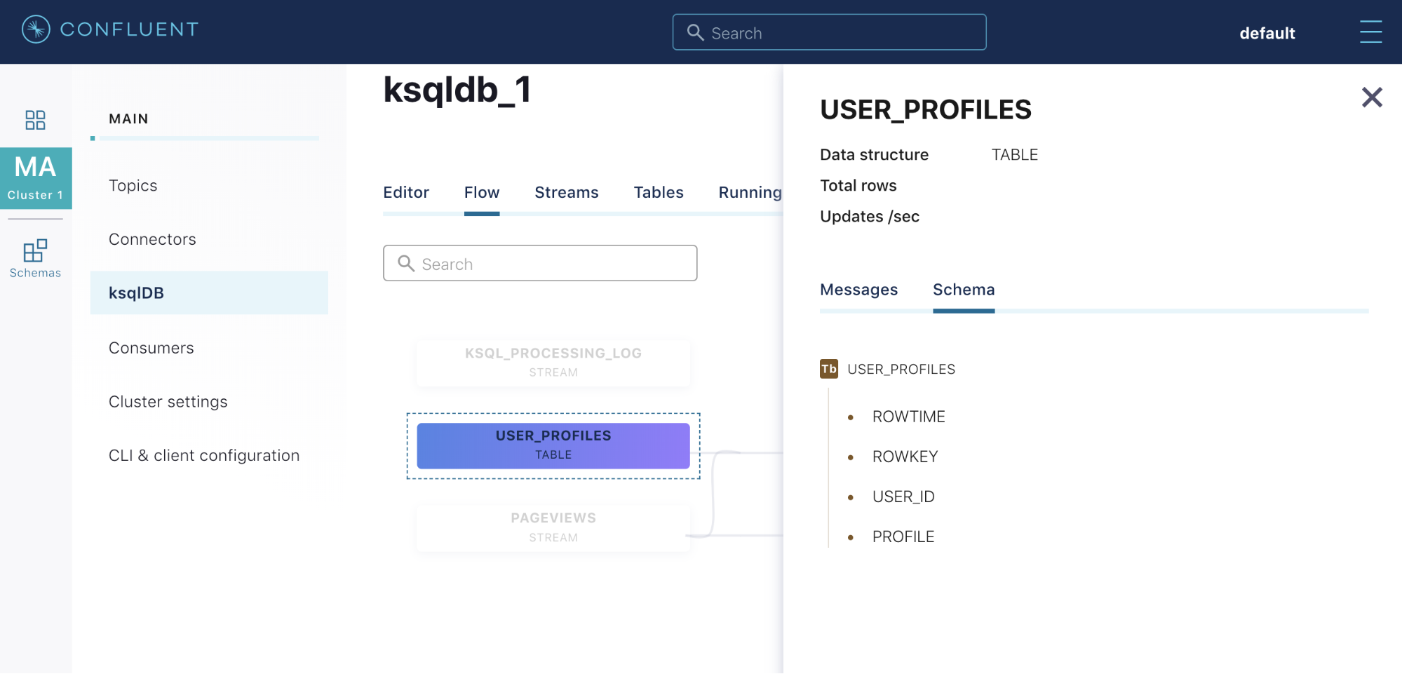1402x674 pixels.
Task: Close the USER_PROFILES detail panel
Action: (x=1372, y=97)
